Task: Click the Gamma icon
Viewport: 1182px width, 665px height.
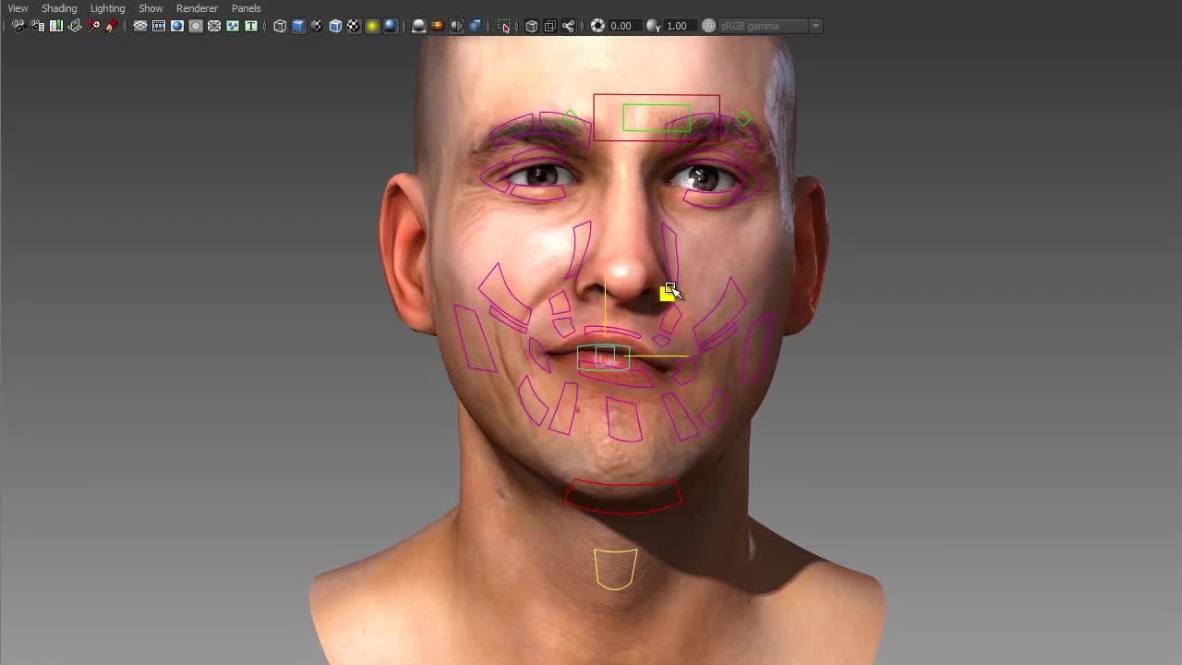Action: (x=653, y=26)
